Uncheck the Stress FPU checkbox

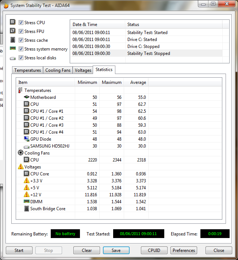click(x=21, y=31)
